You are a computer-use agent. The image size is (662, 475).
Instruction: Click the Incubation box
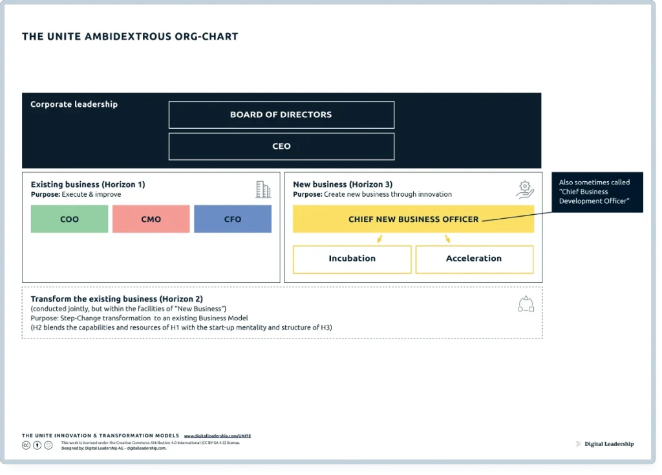click(x=352, y=259)
